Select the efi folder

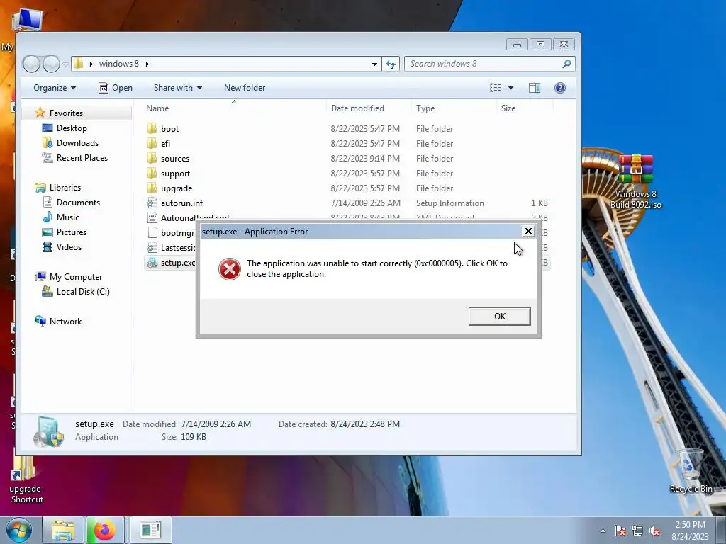coord(165,143)
